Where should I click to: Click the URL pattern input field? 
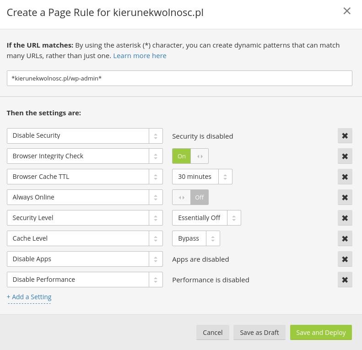point(179,78)
